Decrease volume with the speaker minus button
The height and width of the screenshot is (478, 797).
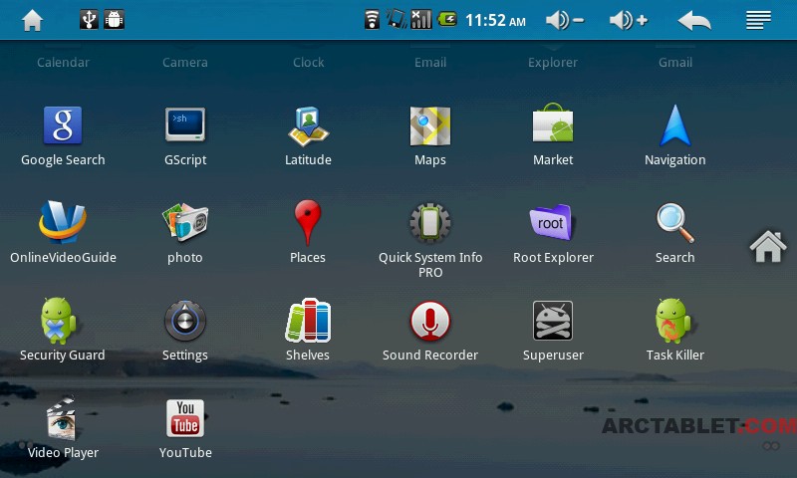coord(565,20)
